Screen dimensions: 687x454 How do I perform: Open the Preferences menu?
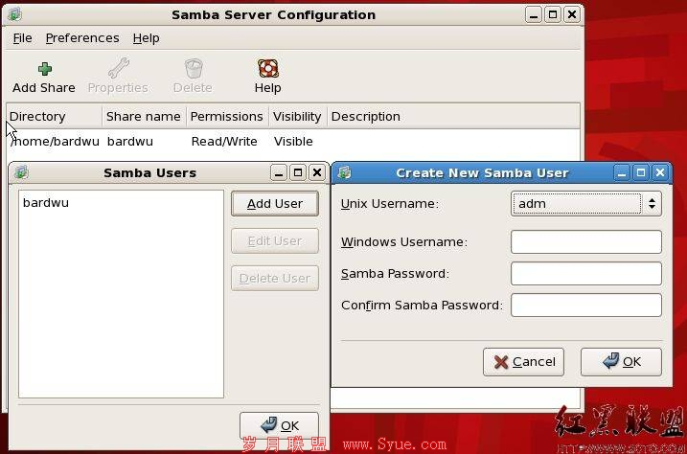[82, 38]
